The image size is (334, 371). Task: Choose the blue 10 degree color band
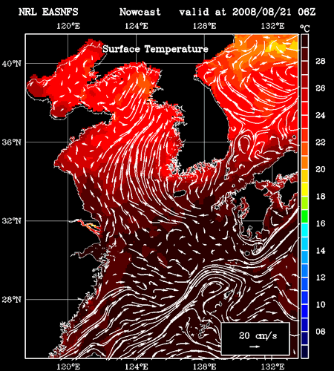[x=304, y=298]
